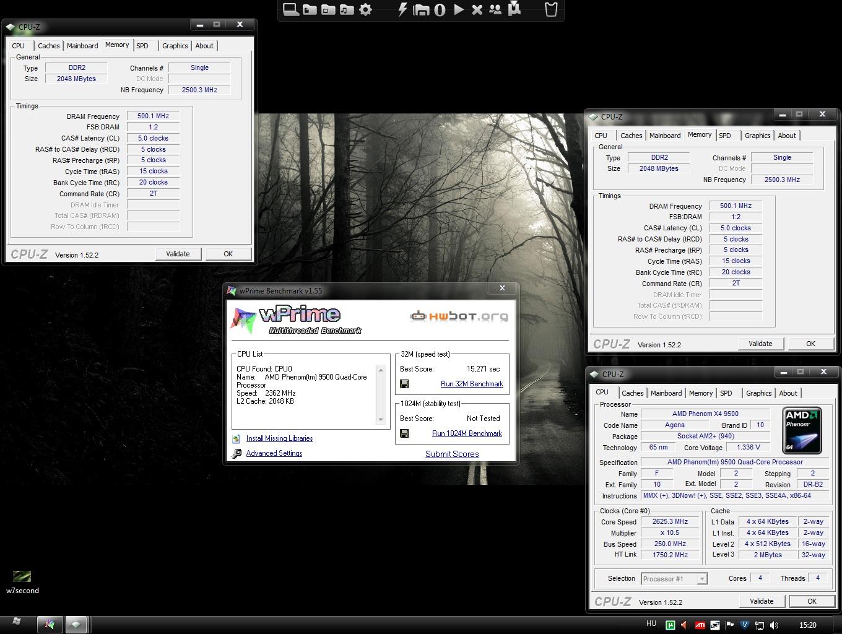Image resolution: width=842 pixels, height=634 pixels.
Task: Open Caches tab in middle-right CPU-Z window
Action: point(631,136)
